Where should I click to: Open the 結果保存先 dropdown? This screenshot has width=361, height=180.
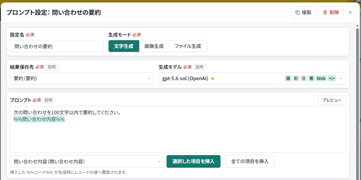coord(82,78)
